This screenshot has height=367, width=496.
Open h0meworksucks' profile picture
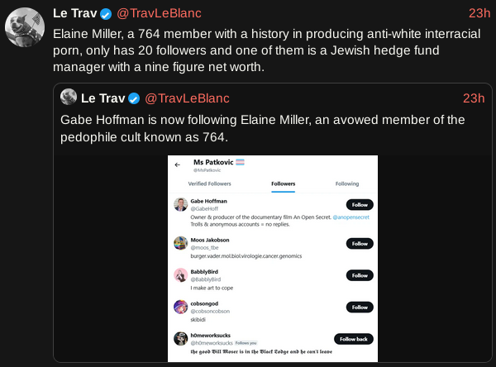pos(180,338)
